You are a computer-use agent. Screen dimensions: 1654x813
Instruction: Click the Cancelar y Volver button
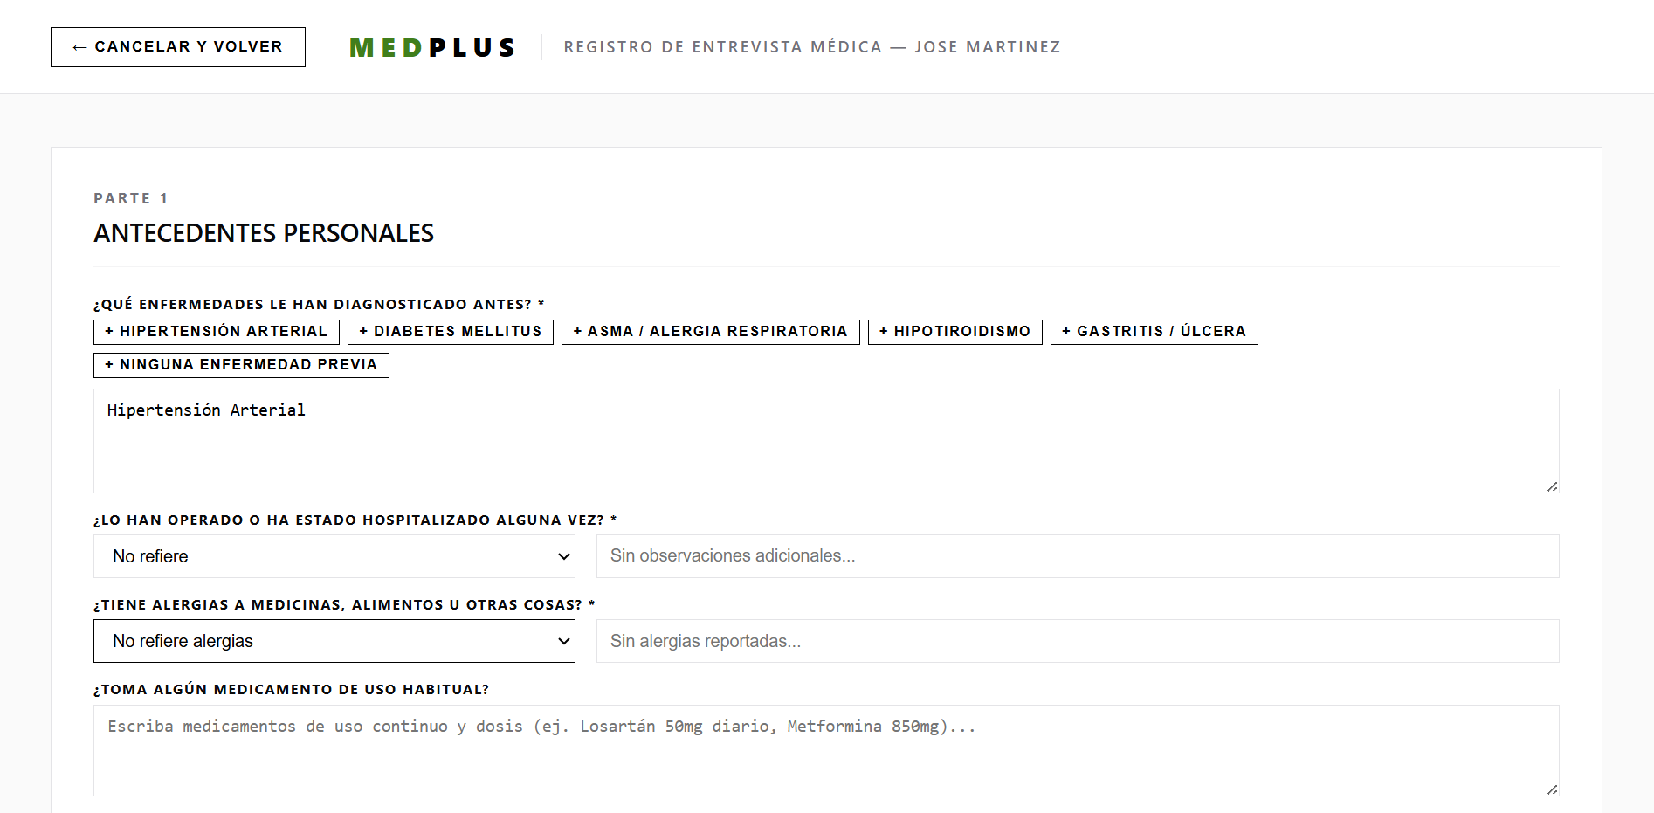pyautogui.click(x=178, y=47)
